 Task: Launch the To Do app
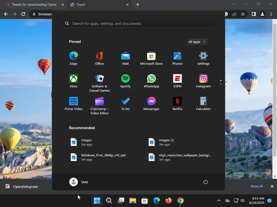pyautogui.click(x=126, y=104)
